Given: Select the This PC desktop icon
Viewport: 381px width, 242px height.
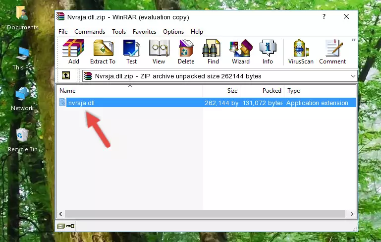Looking at the screenshot, I should [x=22, y=59].
